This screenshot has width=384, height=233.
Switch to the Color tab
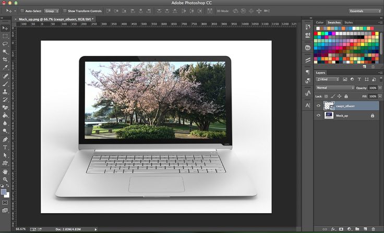pos(320,22)
